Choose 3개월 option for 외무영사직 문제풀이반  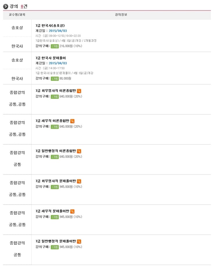pos(55,187)
